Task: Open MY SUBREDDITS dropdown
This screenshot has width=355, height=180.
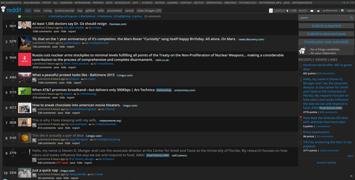Action: coord(11,3)
